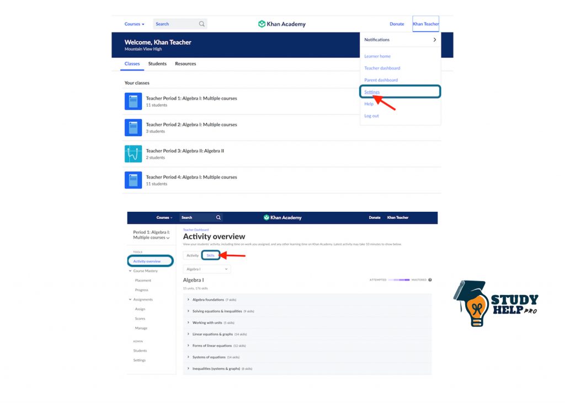Screen dimensions: 565x403
Task: Switch to Resources tab
Action: click(x=185, y=64)
